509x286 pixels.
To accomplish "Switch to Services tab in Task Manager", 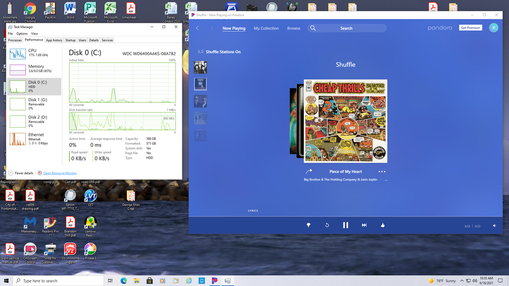I will (x=107, y=40).
